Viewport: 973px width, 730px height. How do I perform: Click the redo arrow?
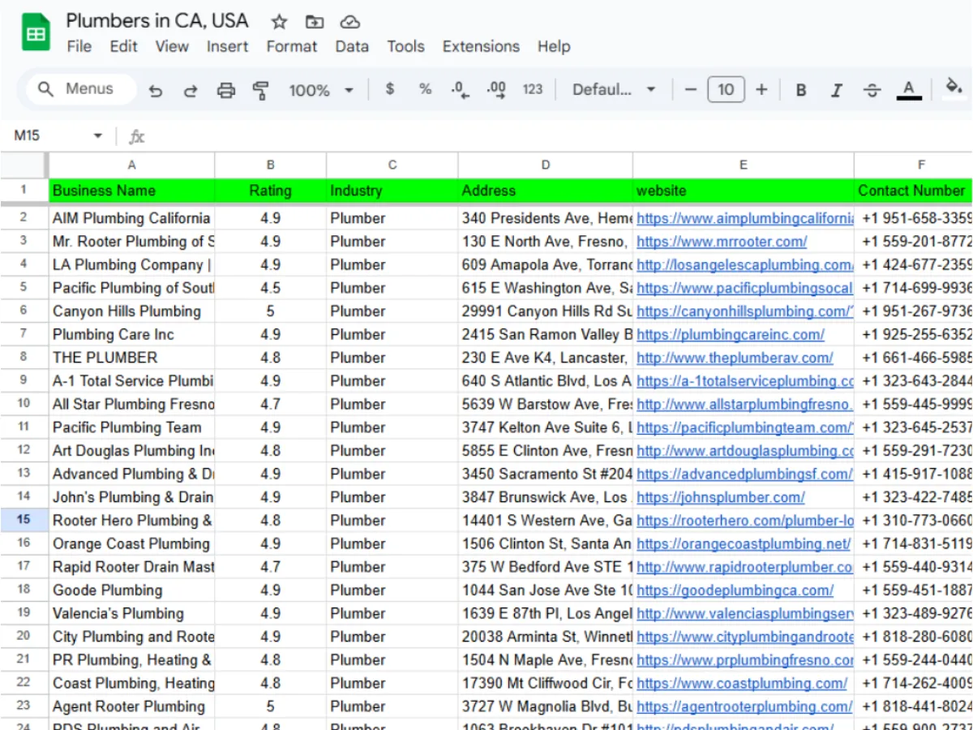[x=191, y=90]
